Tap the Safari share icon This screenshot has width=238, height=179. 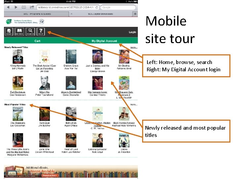[32, 7]
